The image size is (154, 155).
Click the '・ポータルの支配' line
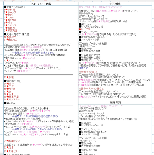(35, 55)
